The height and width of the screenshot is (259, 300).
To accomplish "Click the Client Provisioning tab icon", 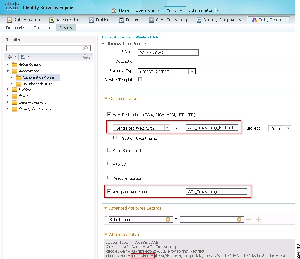I will tap(151, 20).
